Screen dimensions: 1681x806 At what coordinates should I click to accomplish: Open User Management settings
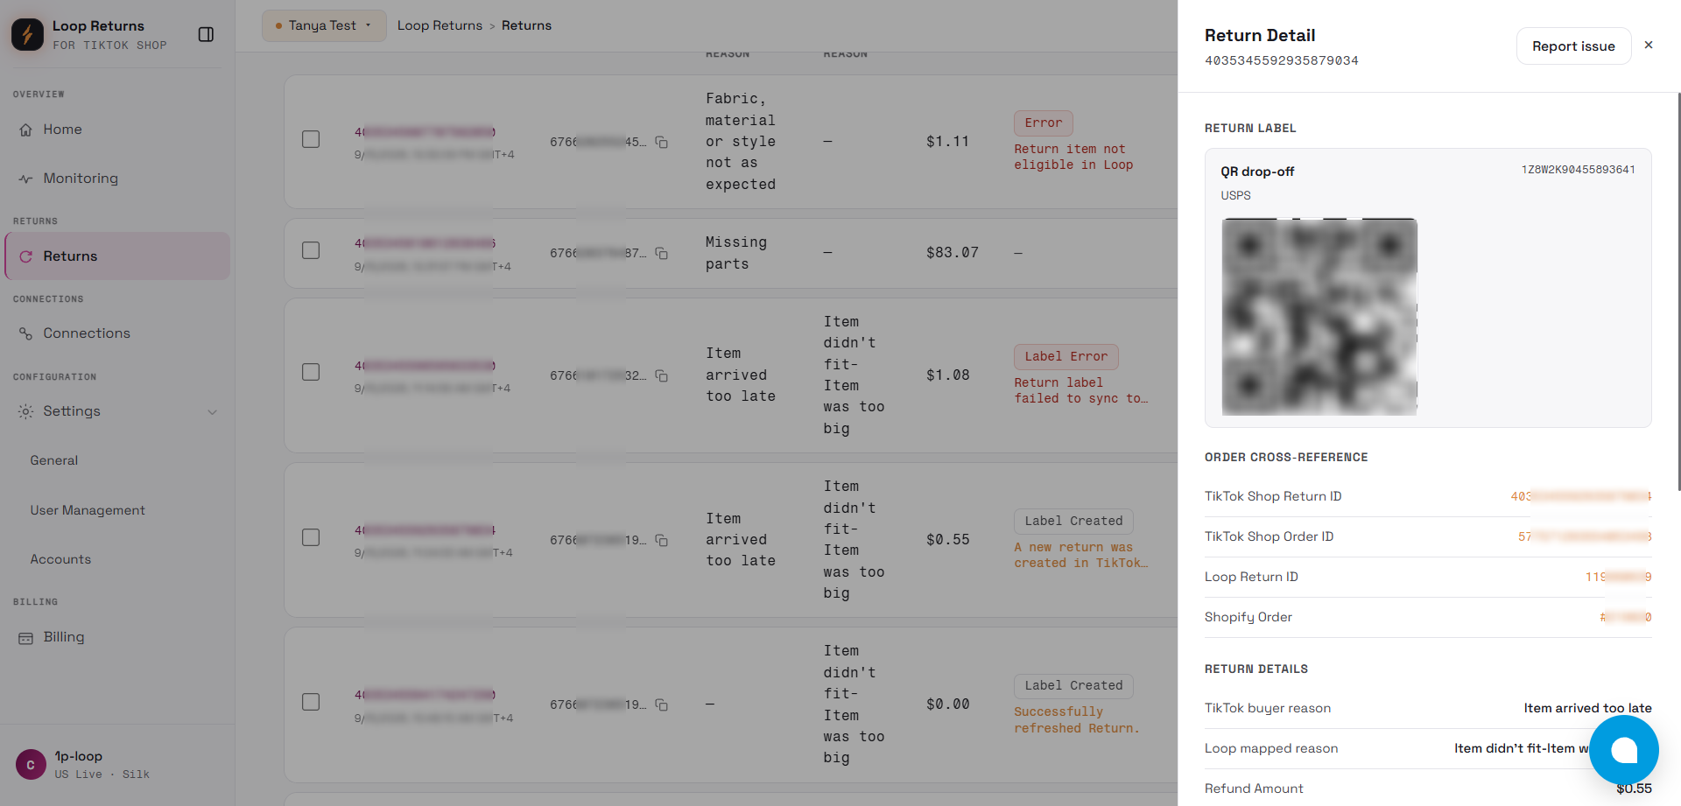tap(88, 510)
